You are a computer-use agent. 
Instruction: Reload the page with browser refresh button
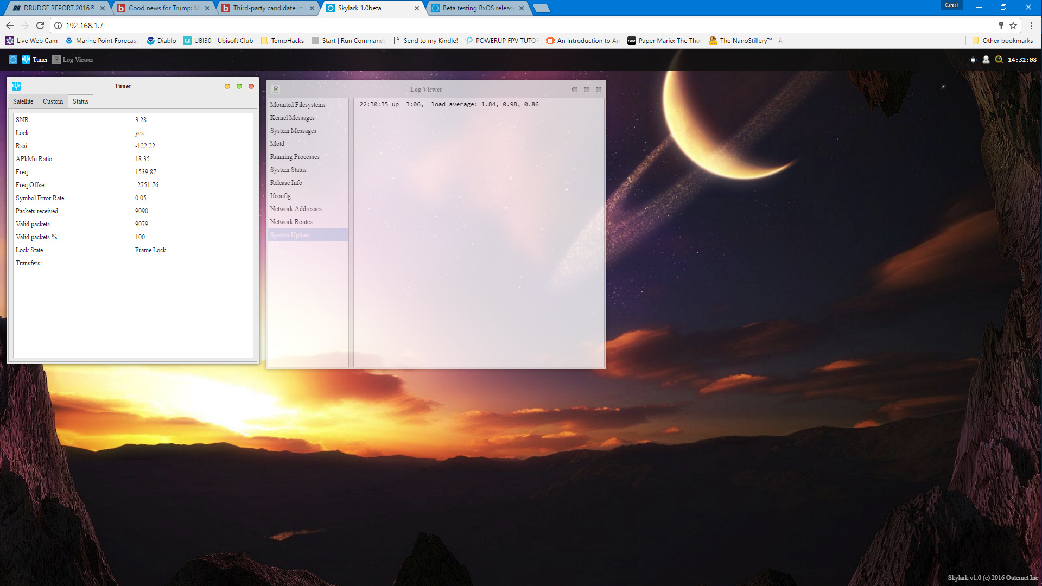point(40,26)
